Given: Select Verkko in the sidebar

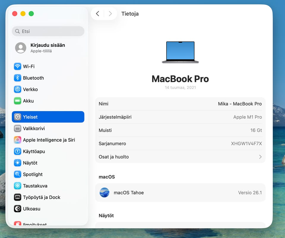Looking at the screenshot, I should click(48, 89).
